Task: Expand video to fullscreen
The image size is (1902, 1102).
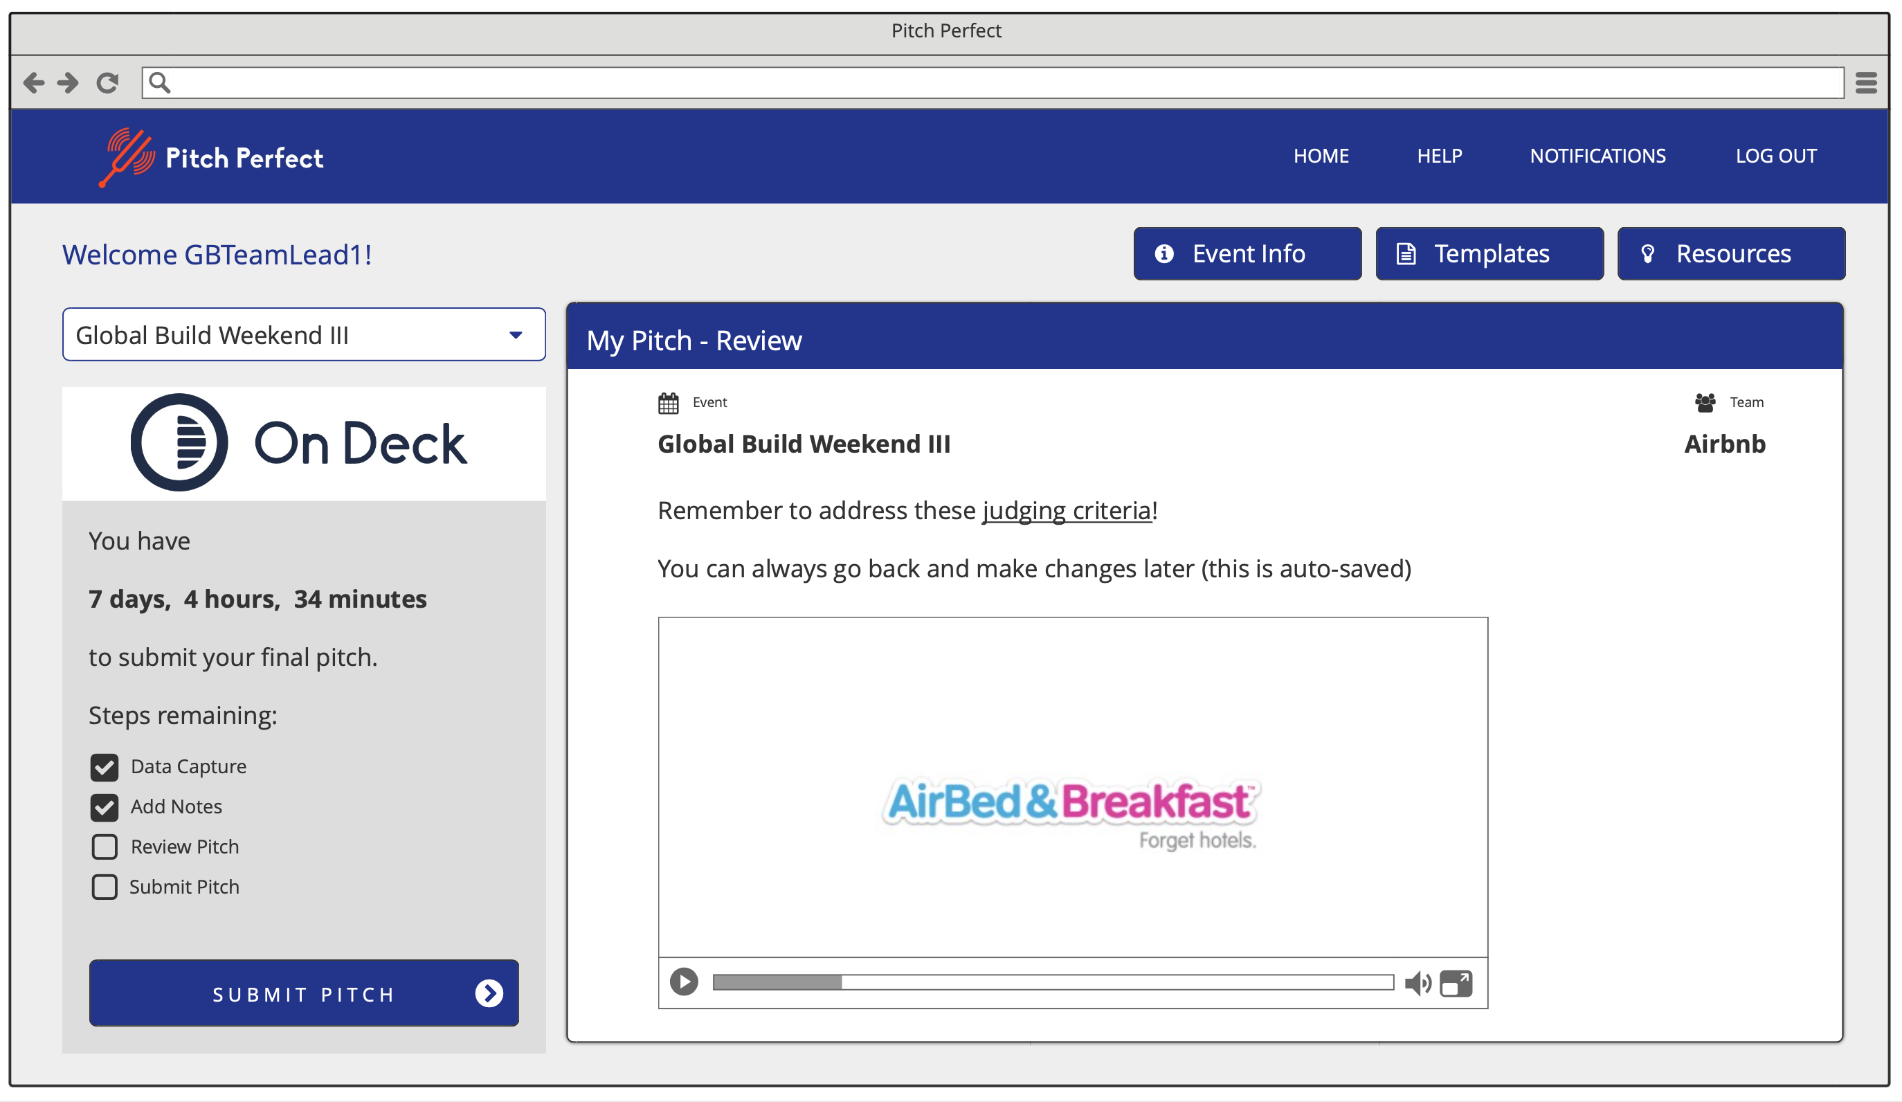Action: pyautogui.click(x=1456, y=983)
